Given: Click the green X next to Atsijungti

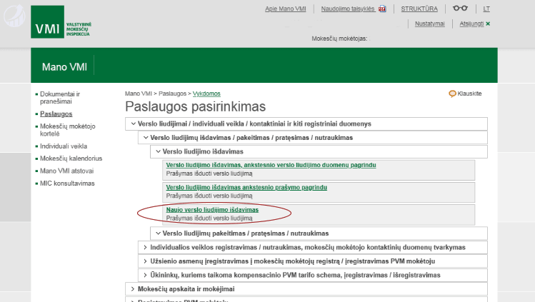Looking at the screenshot, I should coord(488,24).
